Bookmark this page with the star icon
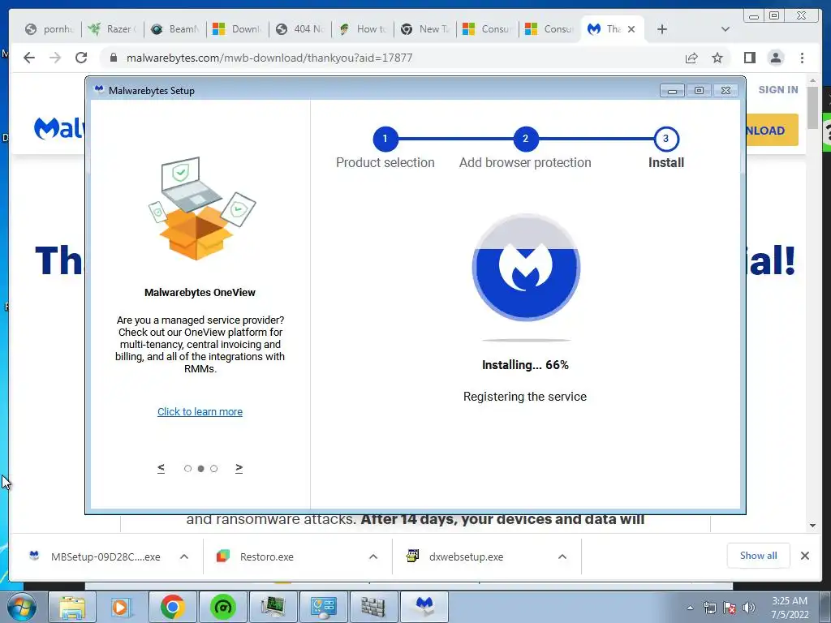Image resolution: width=831 pixels, height=623 pixels. coord(717,58)
